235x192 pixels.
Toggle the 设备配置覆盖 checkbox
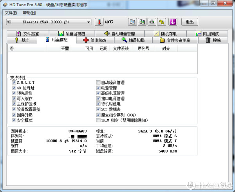[14, 109]
